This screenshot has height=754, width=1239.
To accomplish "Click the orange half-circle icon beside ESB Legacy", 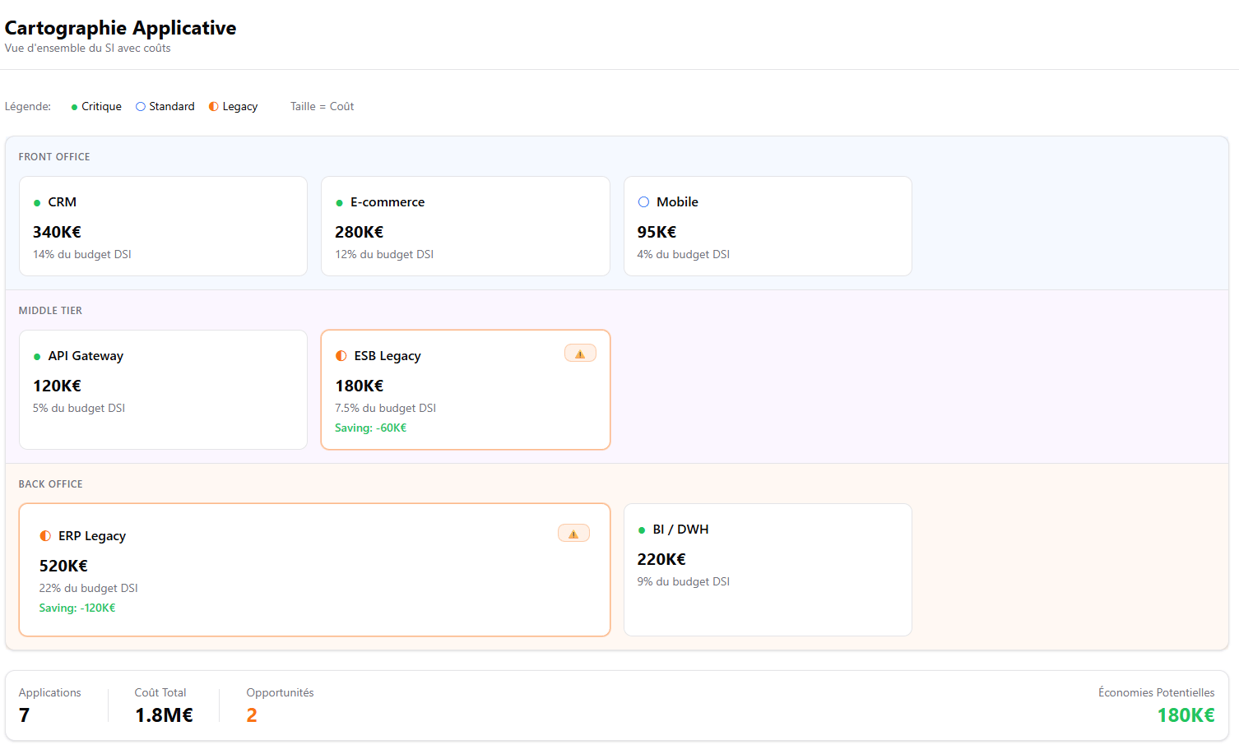I will pos(341,356).
